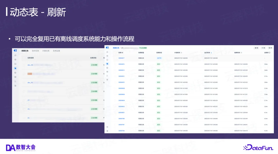Switch to the 补数任务 tab

(x=46, y=51)
